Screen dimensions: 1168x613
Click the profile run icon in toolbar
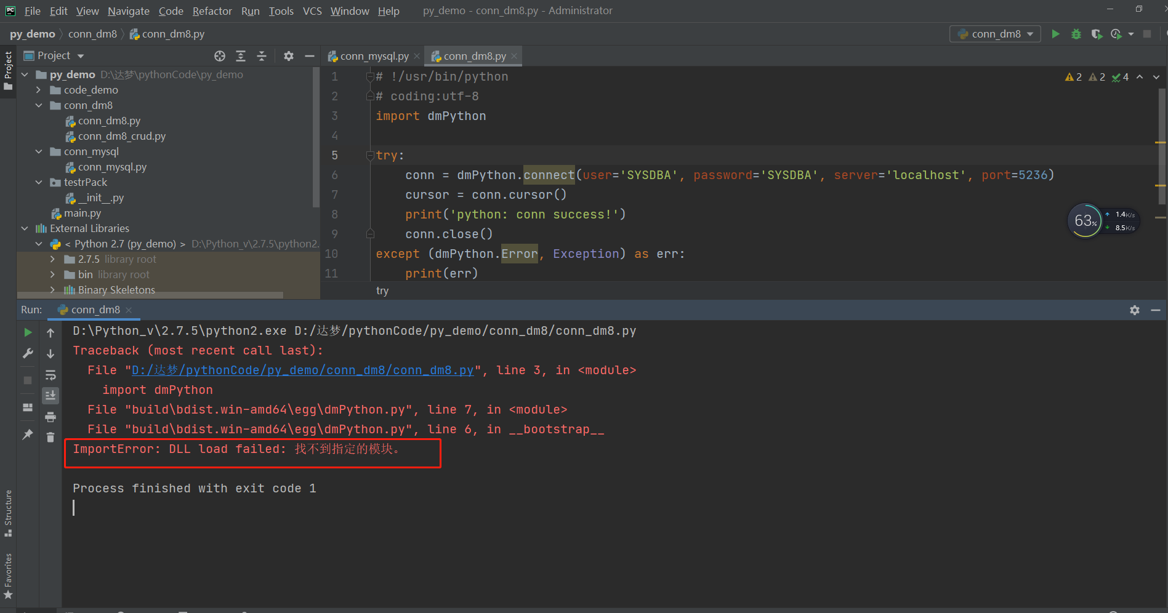[x=1116, y=34]
